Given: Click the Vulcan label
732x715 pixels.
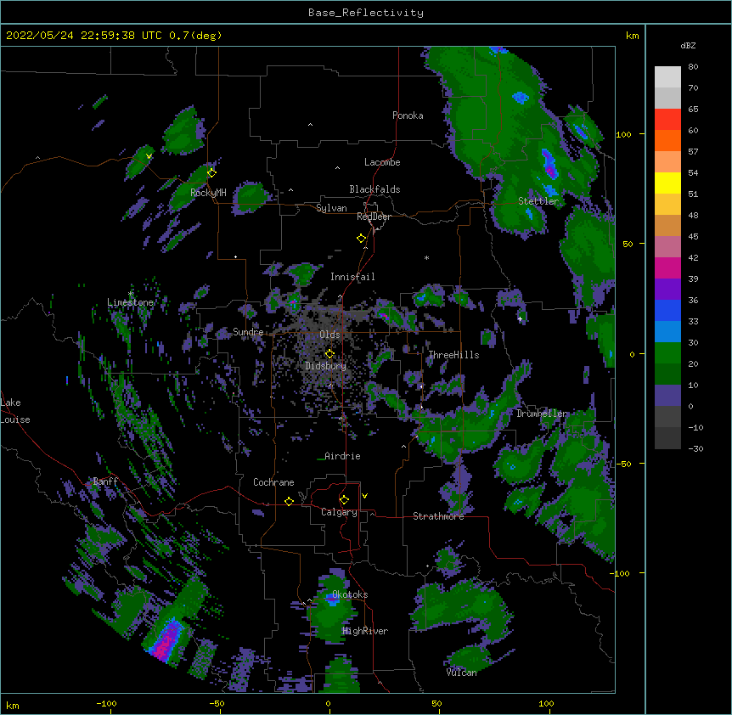Looking at the screenshot, I should click(x=461, y=673).
